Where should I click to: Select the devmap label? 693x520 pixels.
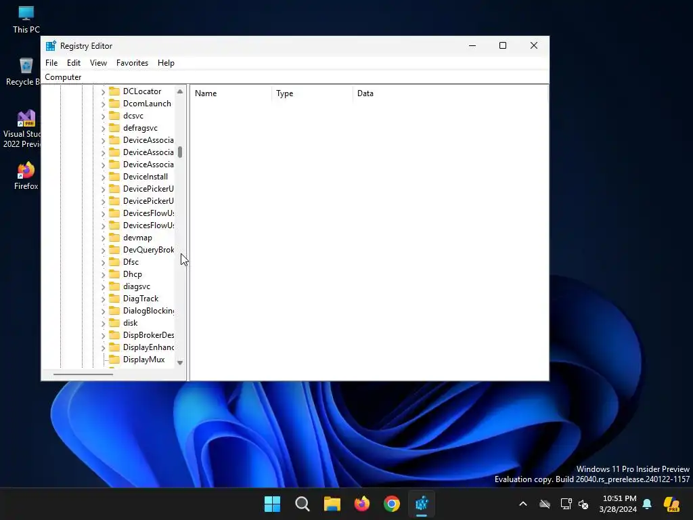pyautogui.click(x=137, y=238)
